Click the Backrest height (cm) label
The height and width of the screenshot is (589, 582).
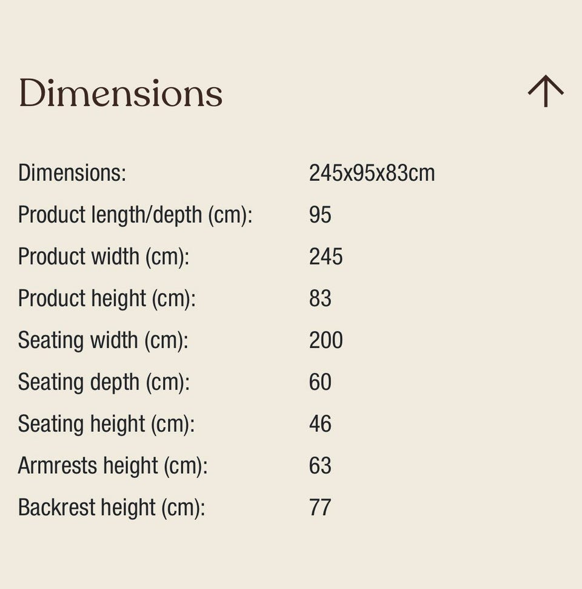(x=112, y=508)
